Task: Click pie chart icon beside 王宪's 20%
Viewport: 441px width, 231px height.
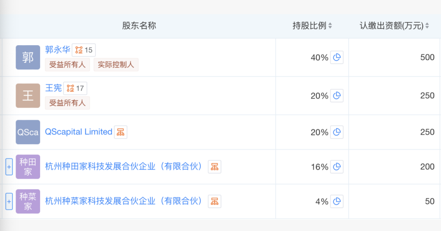Action: [x=337, y=95]
